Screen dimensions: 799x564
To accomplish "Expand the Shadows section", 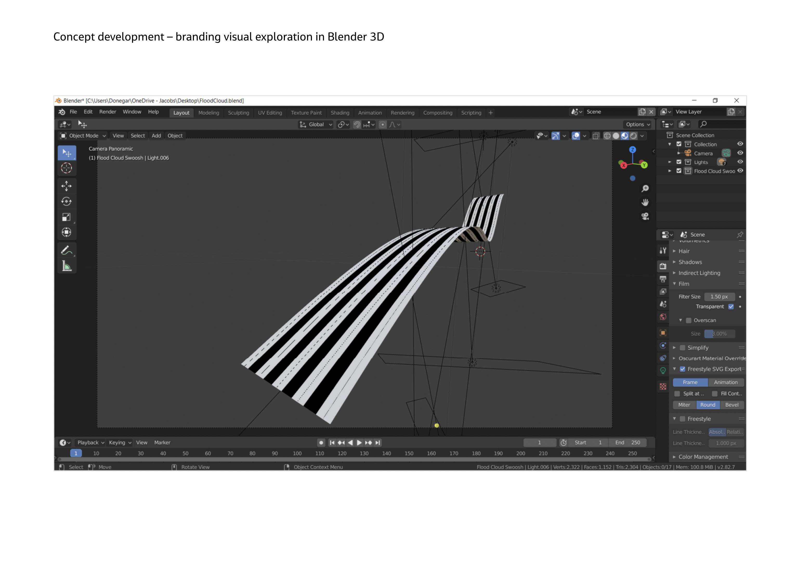I will [x=690, y=262].
